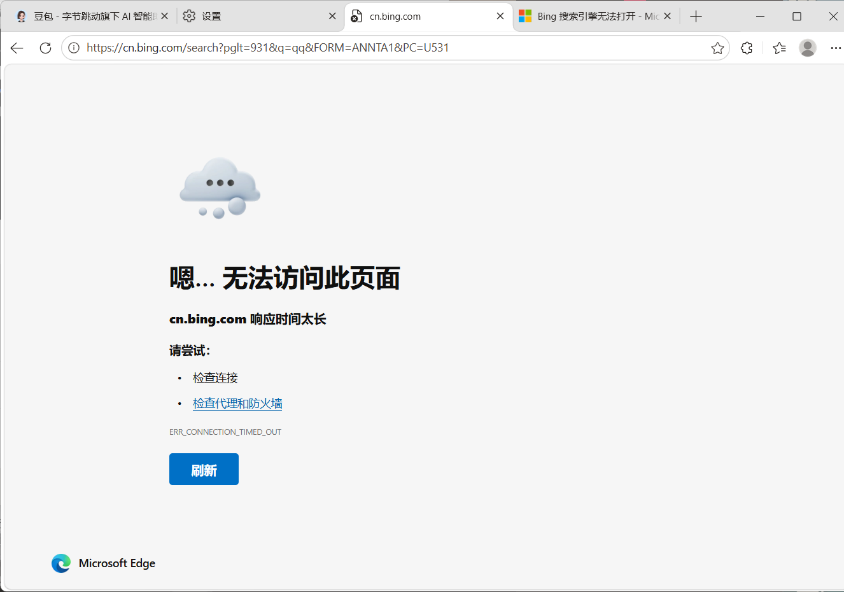Click the 刷新 button

[x=204, y=469]
